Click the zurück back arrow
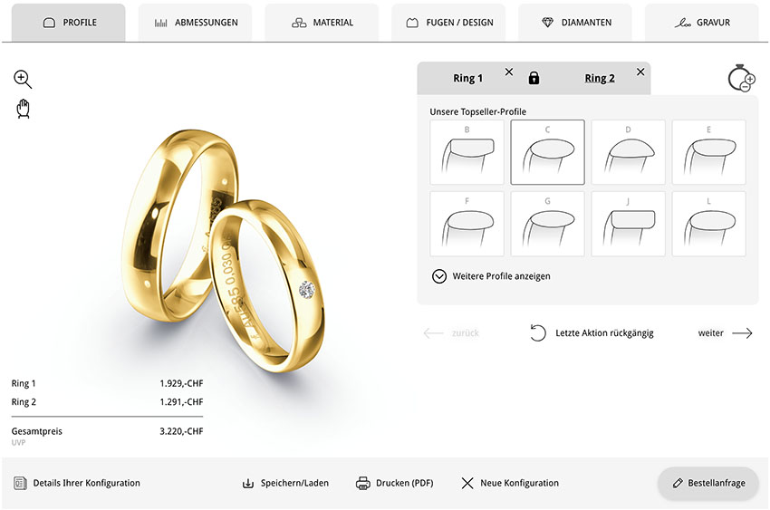Image resolution: width=770 pixels, height=510 pixels. pyautogui.click(x=450, y=333)
